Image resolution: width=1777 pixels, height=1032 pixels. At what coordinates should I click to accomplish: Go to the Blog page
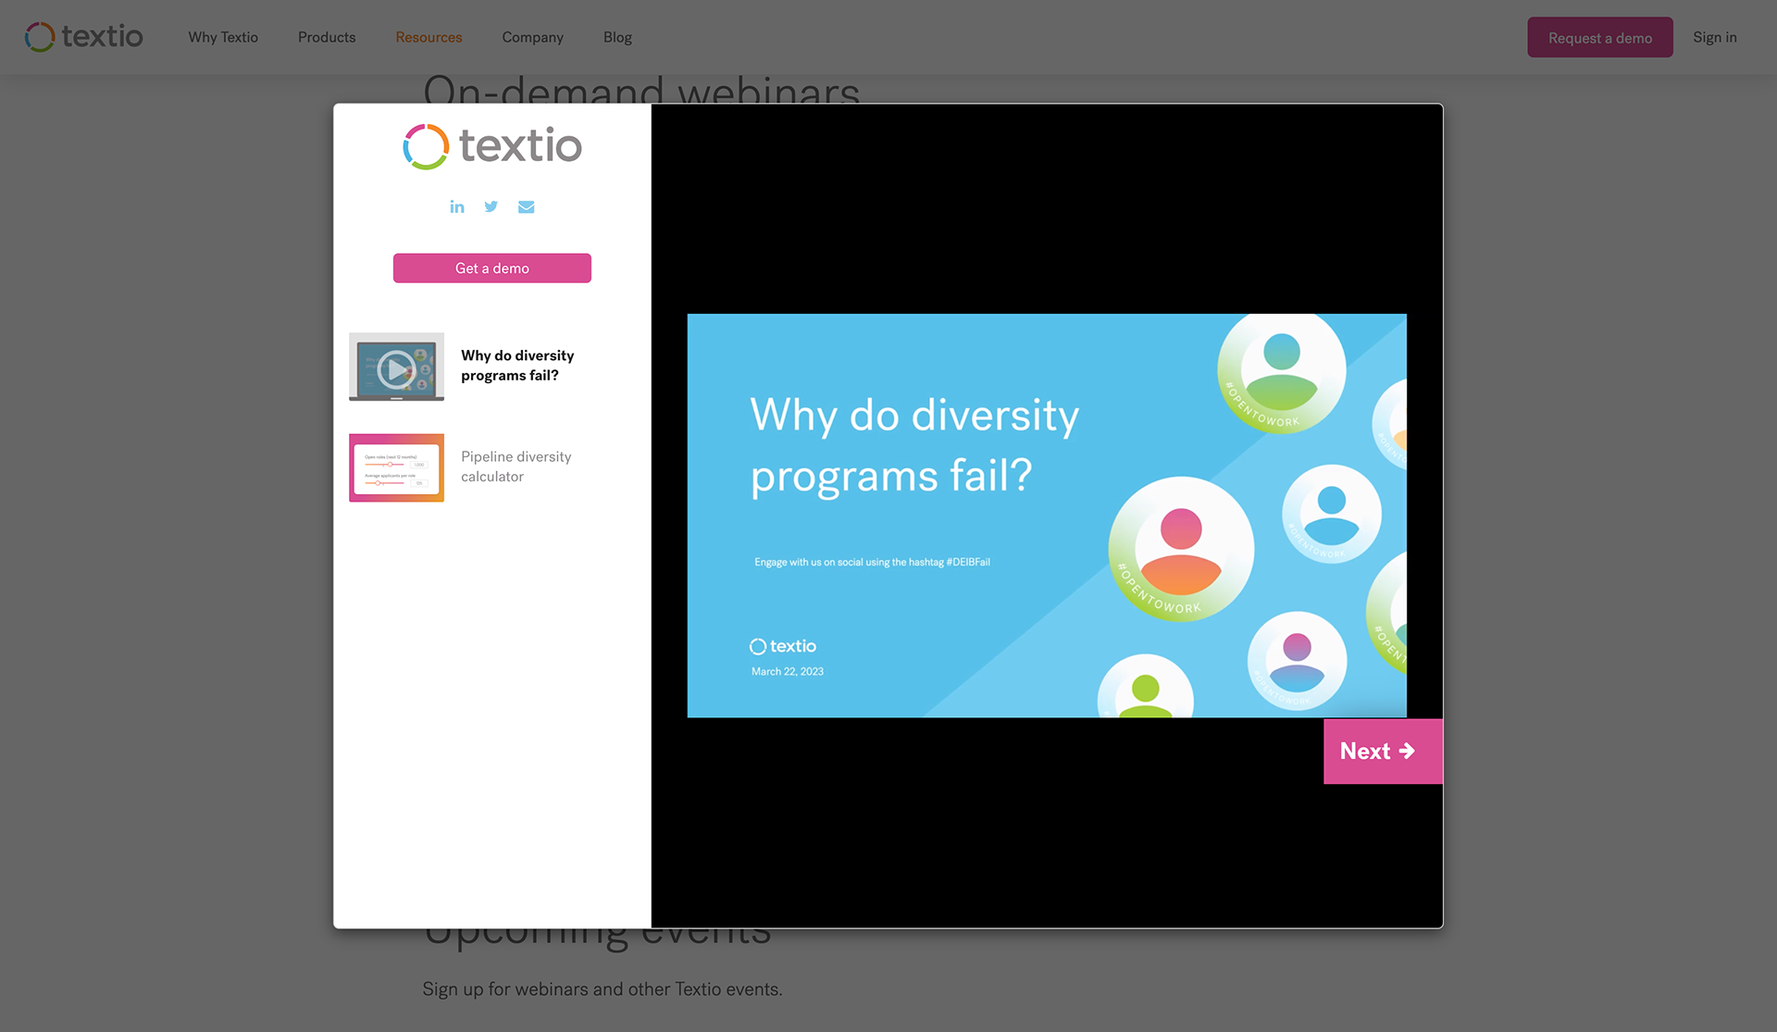(x=617, y=37)
